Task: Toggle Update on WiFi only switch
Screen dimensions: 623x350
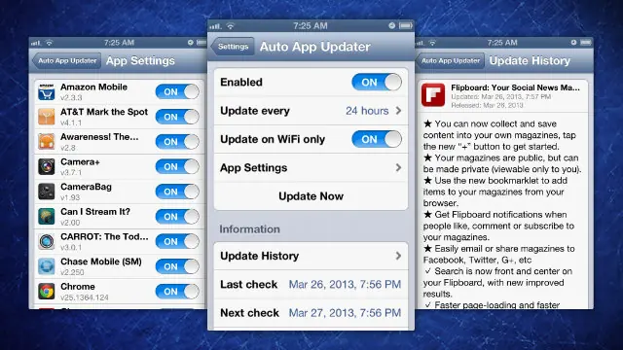Action: 377,139
